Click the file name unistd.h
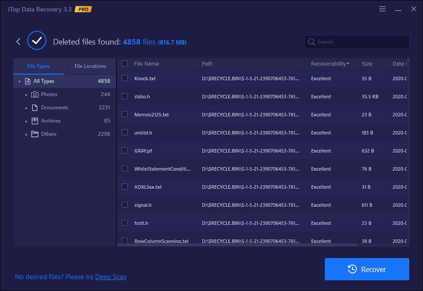The image size is (423, 291). coord(143,133)
